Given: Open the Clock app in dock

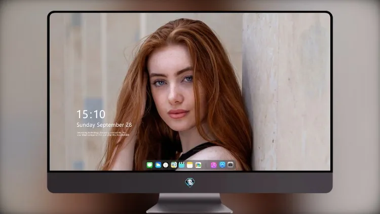Looking at the screenshot, I should [x=166, y=165].
